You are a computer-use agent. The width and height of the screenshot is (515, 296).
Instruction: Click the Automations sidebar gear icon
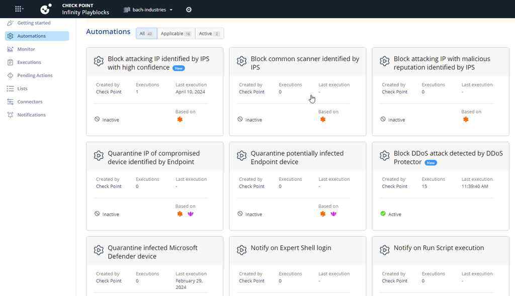pyautogui.click(x=11, y=36)
